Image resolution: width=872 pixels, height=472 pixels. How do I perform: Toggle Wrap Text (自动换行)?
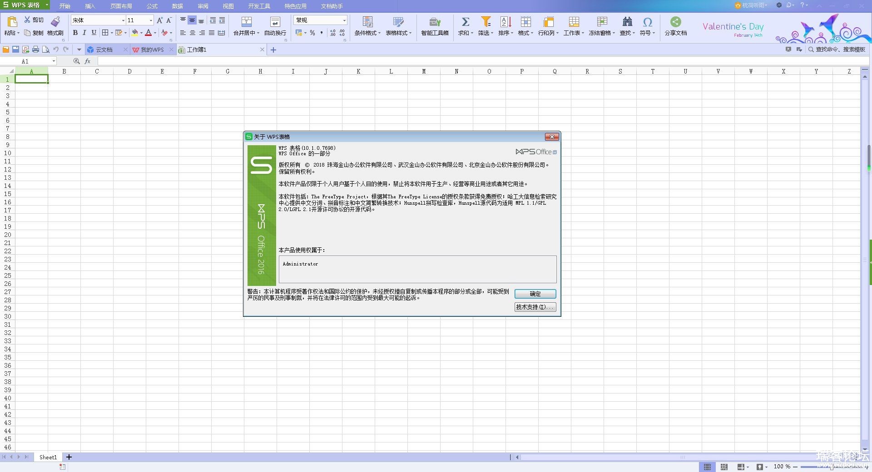(275, 25)
